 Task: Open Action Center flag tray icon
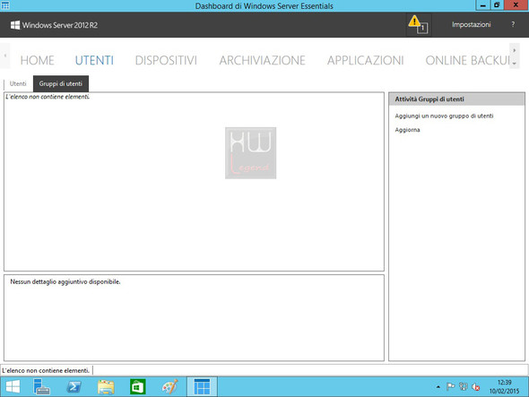point(450,386)
